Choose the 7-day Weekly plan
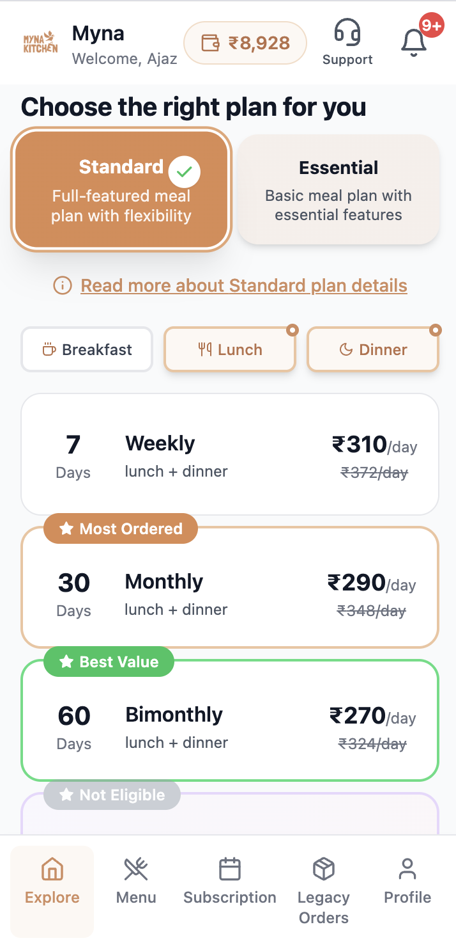The image size is (456, 943). tap(229, 454)
